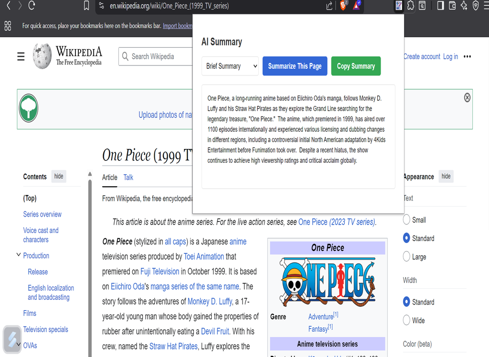This screenshot has width=489, height=357.
Task: Open the Eiichiro Oda link
Action: pyautogui.click(x=128, y=286)
